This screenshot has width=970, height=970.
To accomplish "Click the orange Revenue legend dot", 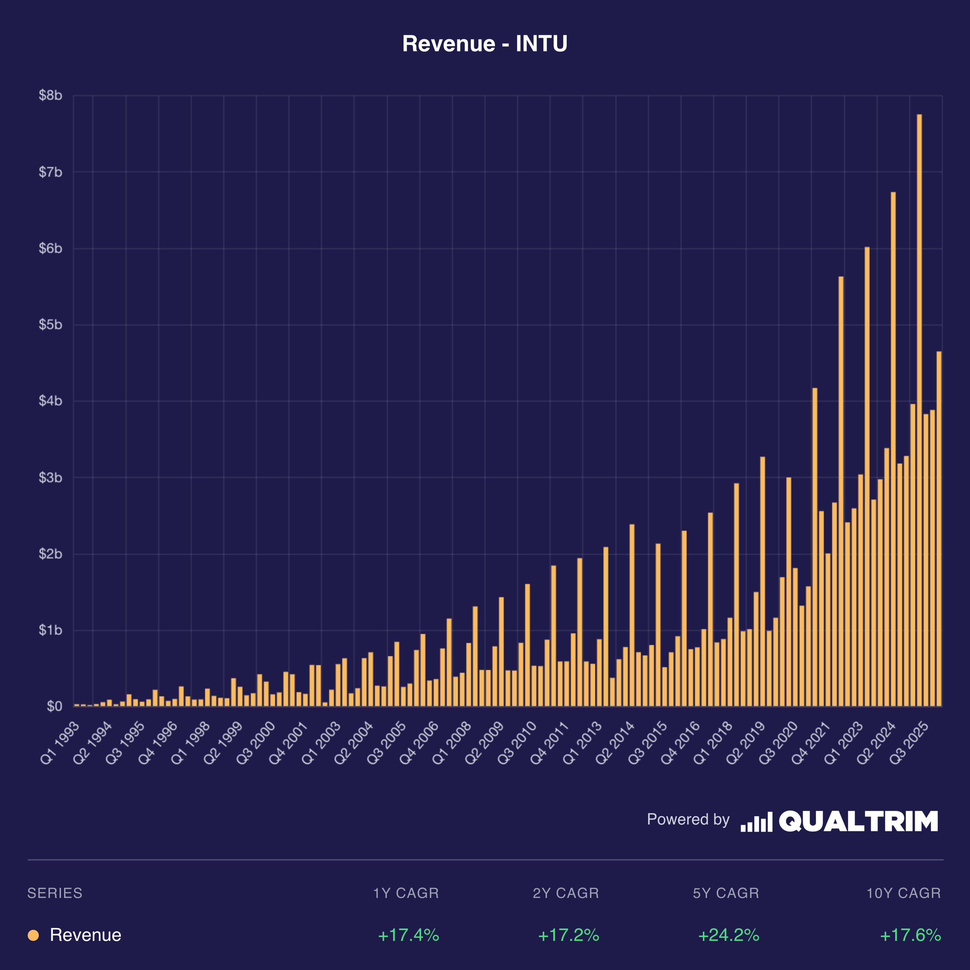I will pos(33,935).
